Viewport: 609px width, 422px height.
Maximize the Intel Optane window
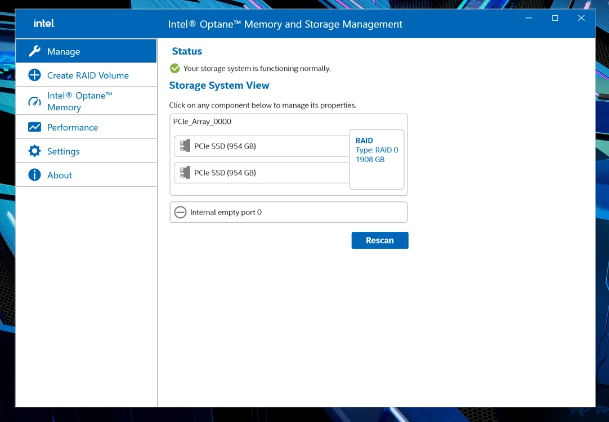(555, 18)
